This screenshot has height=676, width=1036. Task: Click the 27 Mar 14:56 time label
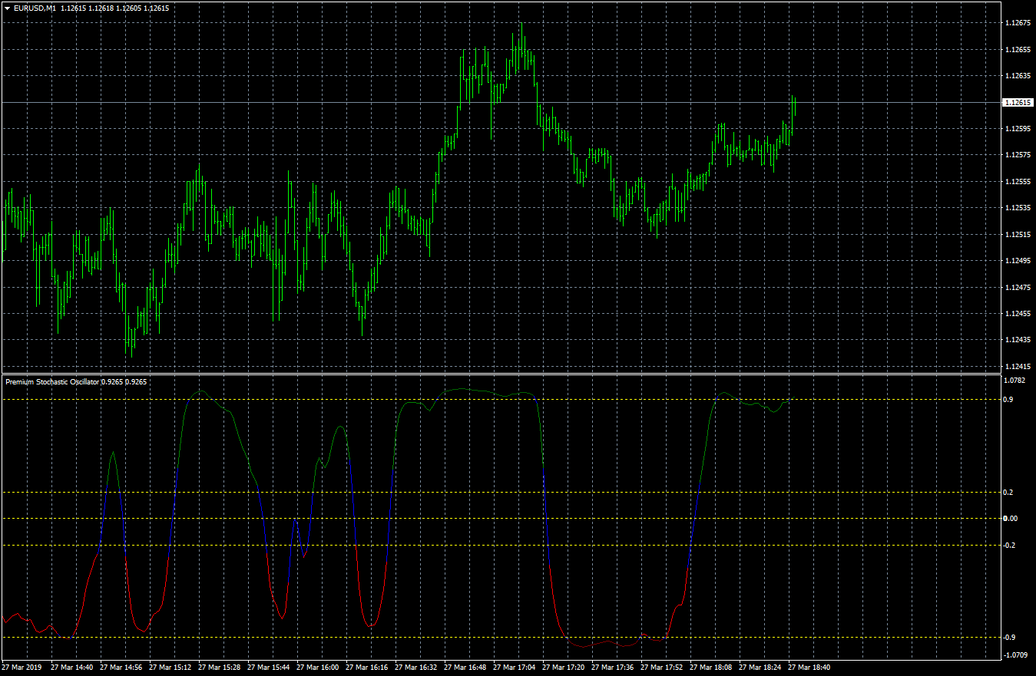(x=121, y=668)
